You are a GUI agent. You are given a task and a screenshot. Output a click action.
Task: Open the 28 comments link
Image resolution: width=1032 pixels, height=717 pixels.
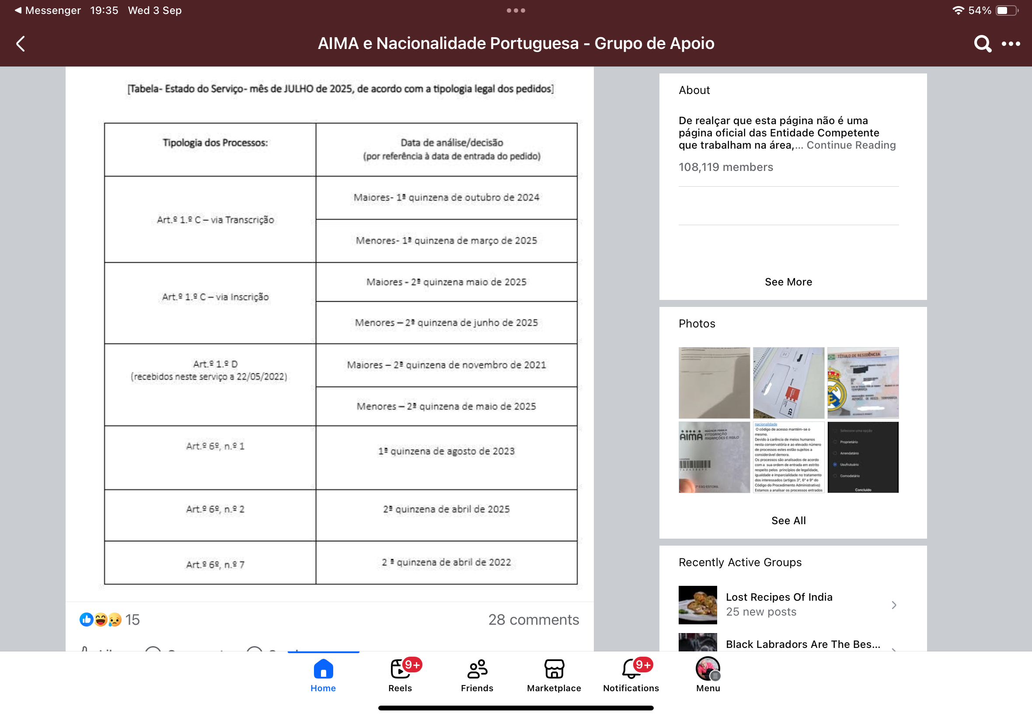(533, 620)
